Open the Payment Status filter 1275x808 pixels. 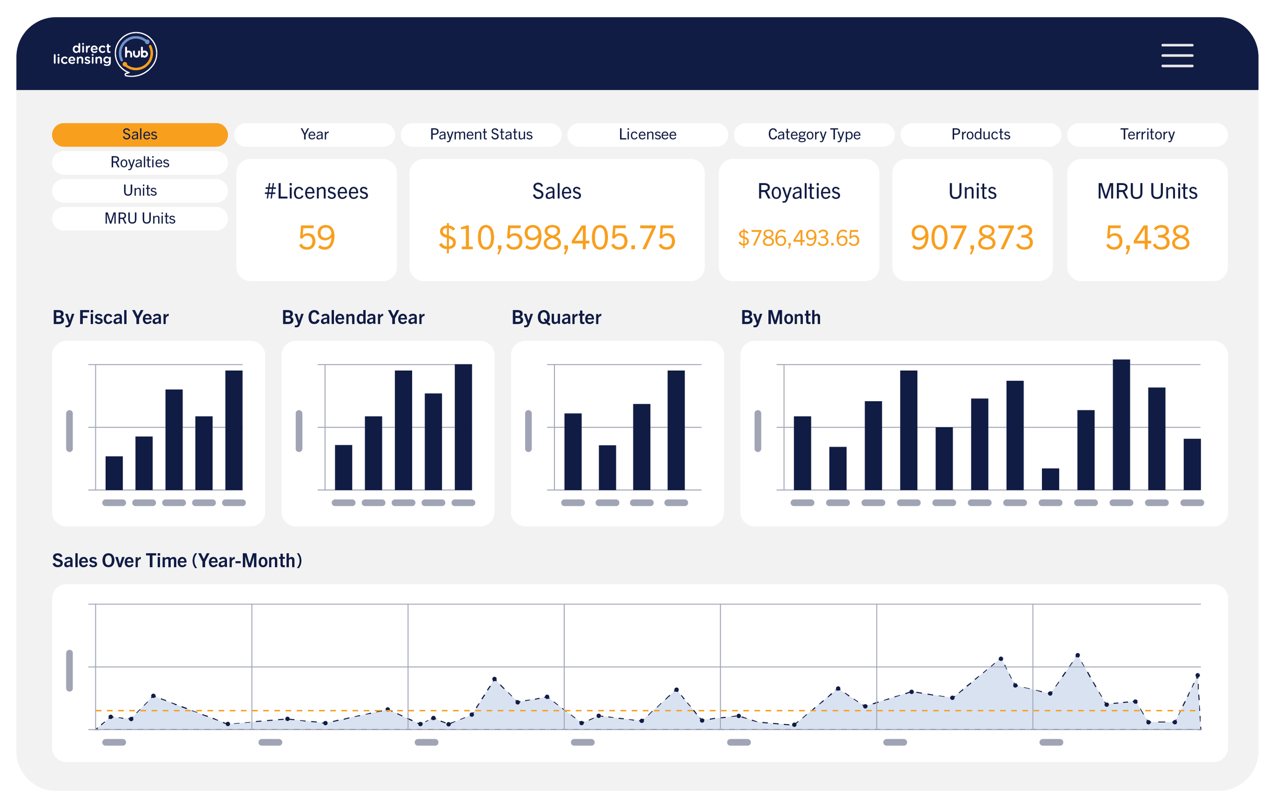[x=481, y=135]
